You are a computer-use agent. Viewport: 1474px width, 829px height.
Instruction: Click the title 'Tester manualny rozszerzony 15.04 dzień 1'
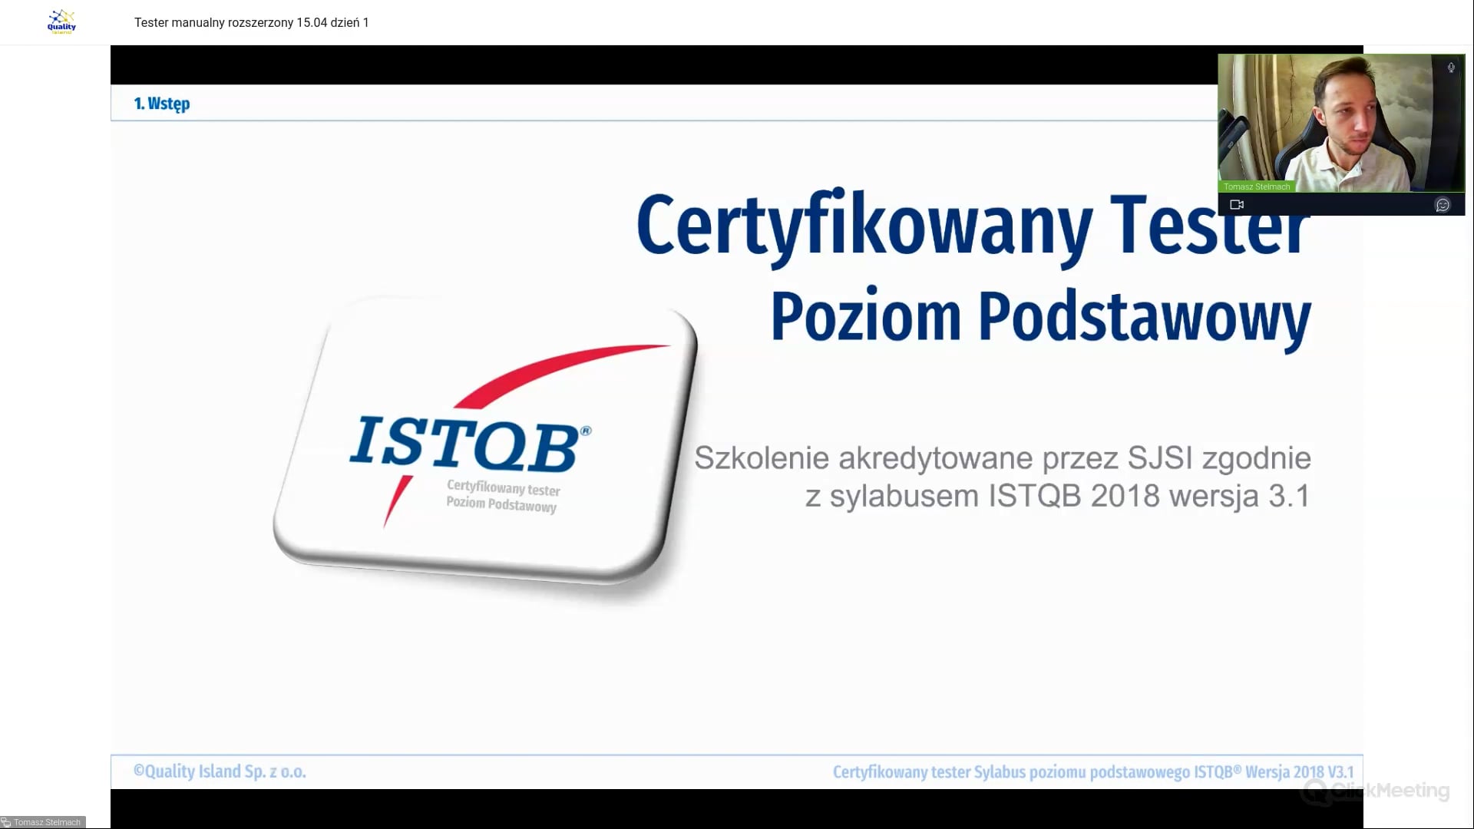251,22
